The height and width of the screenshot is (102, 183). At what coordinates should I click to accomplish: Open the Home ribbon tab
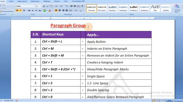click(x=3, y=1)
